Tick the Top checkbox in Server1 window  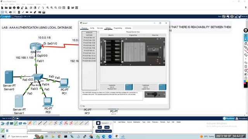[x=81, y=106]
